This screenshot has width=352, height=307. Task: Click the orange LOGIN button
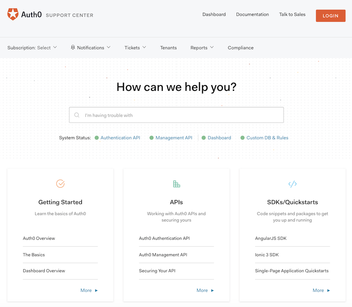(x=331, y=16)
